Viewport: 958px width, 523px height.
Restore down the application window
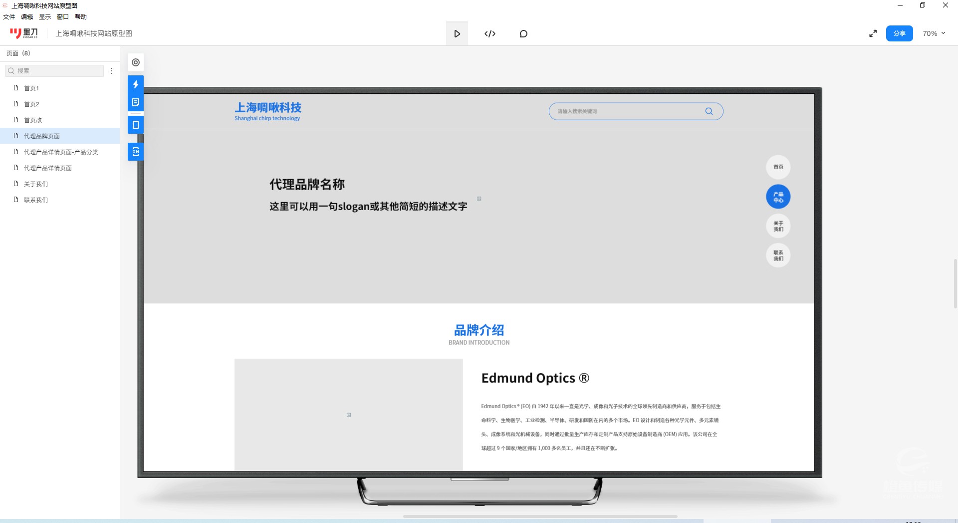coord(923,5)
